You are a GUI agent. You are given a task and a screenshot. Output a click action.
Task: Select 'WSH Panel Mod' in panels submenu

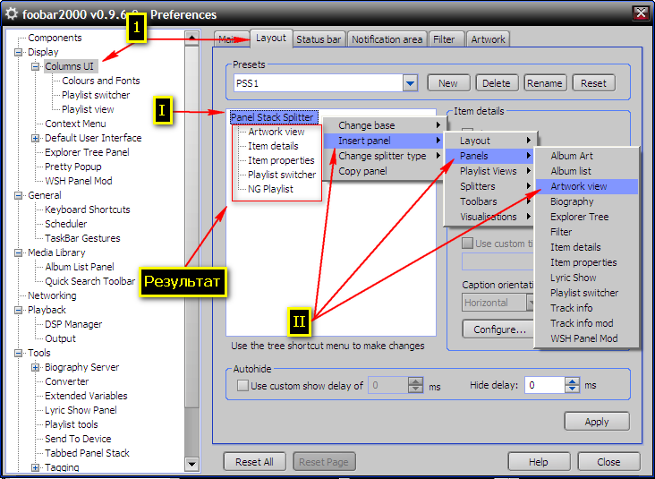(x=586, y=338)
